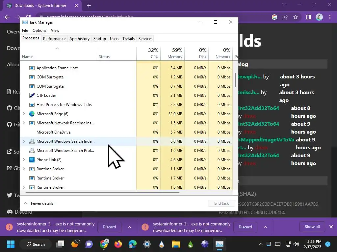This screenshot has height=252, width=337.
Task: Click the Microsoft Windows Search Indexer icon
Action: 32,141
